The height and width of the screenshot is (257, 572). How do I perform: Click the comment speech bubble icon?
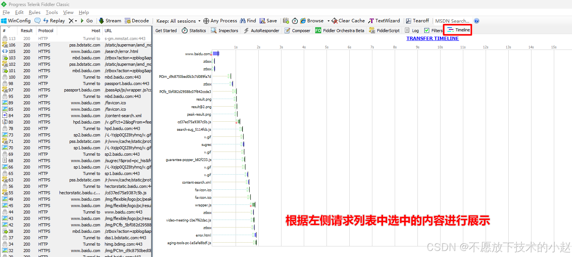[x=38, y=21]
